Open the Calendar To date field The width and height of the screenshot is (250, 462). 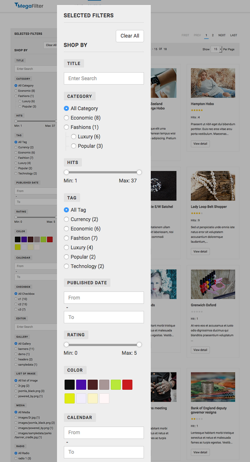tap(104, 452)
